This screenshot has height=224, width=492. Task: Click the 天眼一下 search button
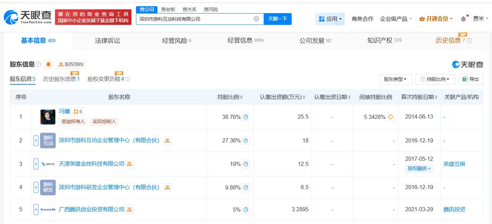pos(277,19)
